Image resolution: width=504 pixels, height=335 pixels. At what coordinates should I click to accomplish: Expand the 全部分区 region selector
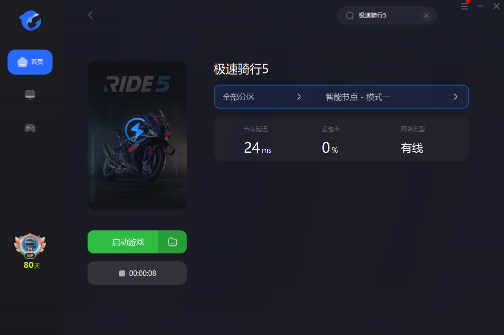pos(262,97)
